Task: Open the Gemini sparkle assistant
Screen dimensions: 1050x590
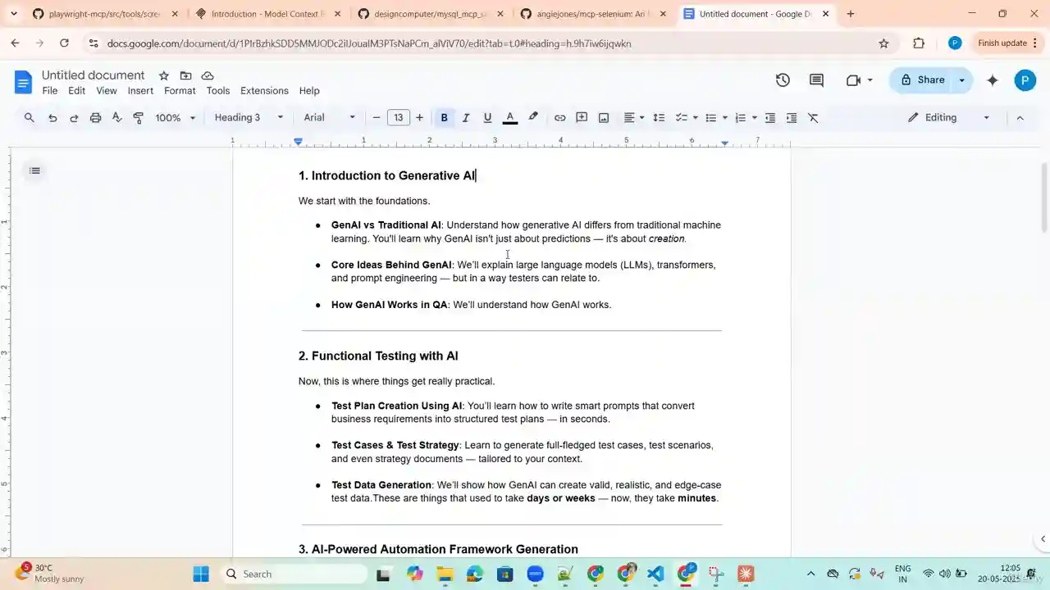Action: point(993,80)
